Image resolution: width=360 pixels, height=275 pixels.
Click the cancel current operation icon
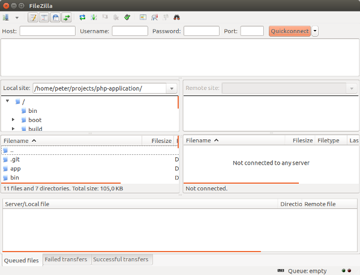(x=105, y=17)
